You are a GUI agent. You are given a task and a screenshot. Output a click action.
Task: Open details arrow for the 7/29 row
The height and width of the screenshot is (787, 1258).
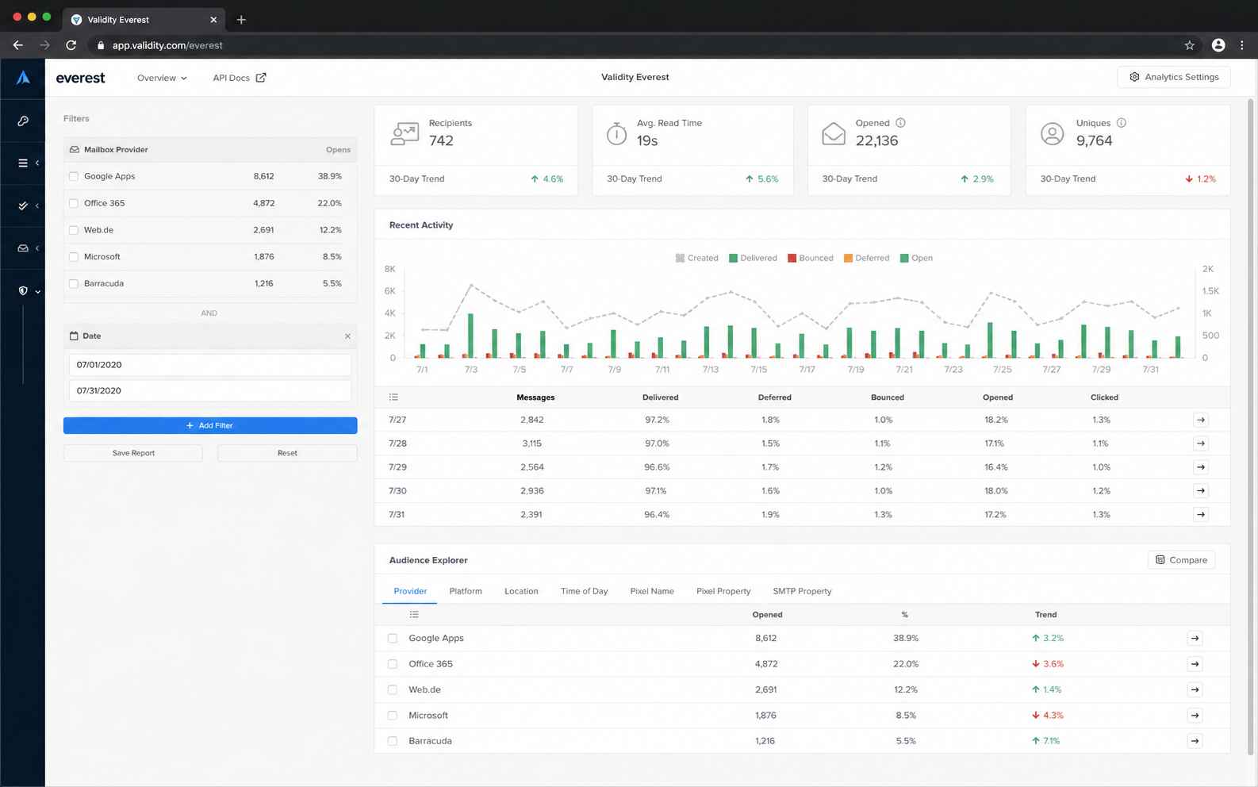pos(1201,467)
